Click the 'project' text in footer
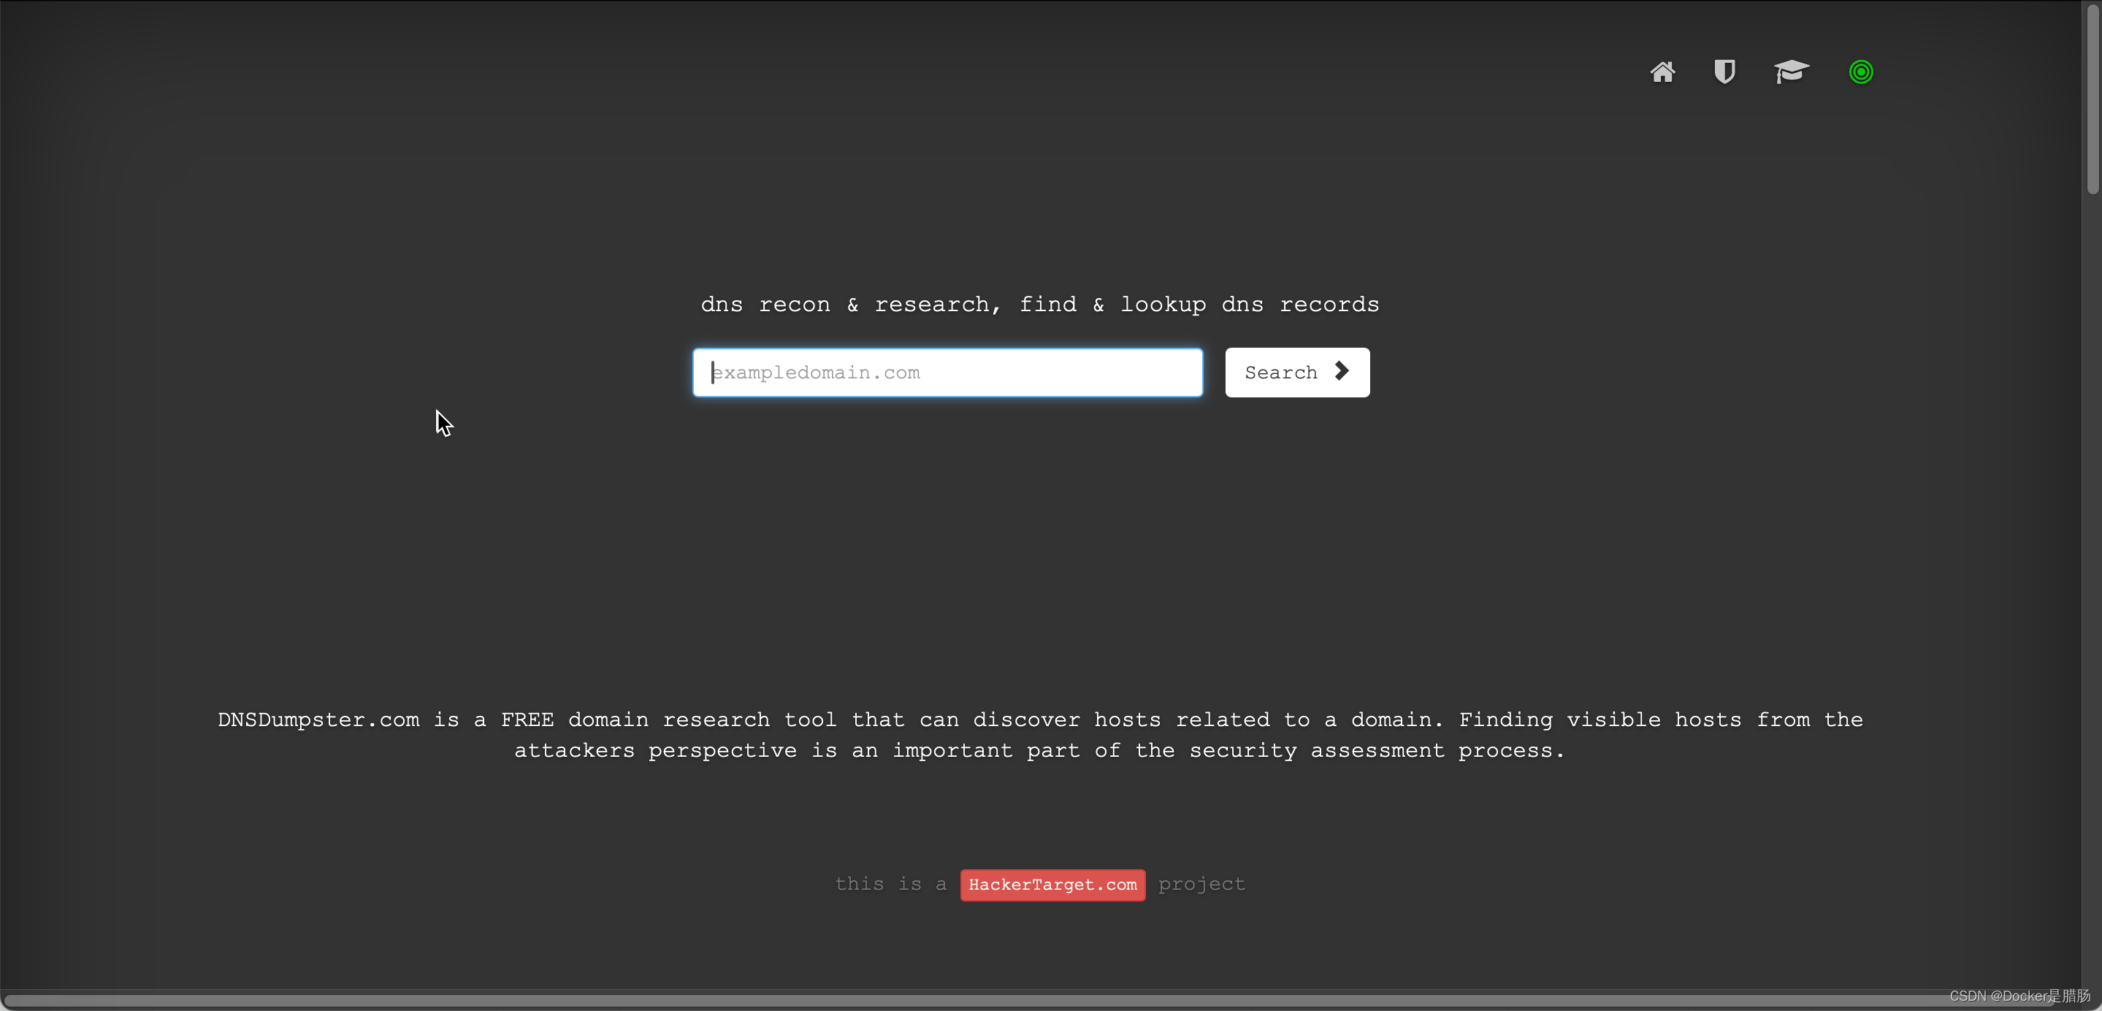2102x1011 pixels. pyautogui.click(x=1201, y=885)
